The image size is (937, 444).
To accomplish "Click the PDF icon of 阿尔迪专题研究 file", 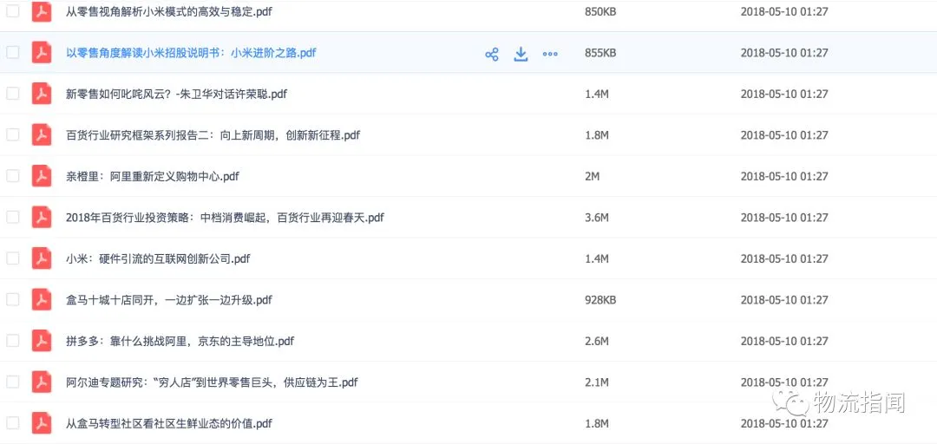I will pyautogui.click(x=42, y=382).
